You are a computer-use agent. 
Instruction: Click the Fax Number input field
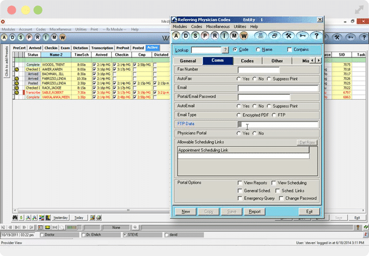coord(258,70)
